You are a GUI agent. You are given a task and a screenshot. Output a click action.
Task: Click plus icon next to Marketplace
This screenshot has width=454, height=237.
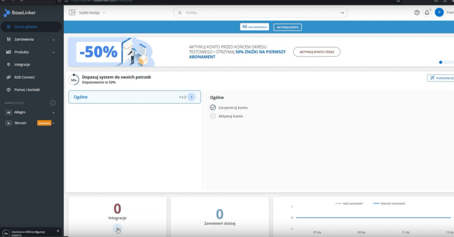pos(53,103)
